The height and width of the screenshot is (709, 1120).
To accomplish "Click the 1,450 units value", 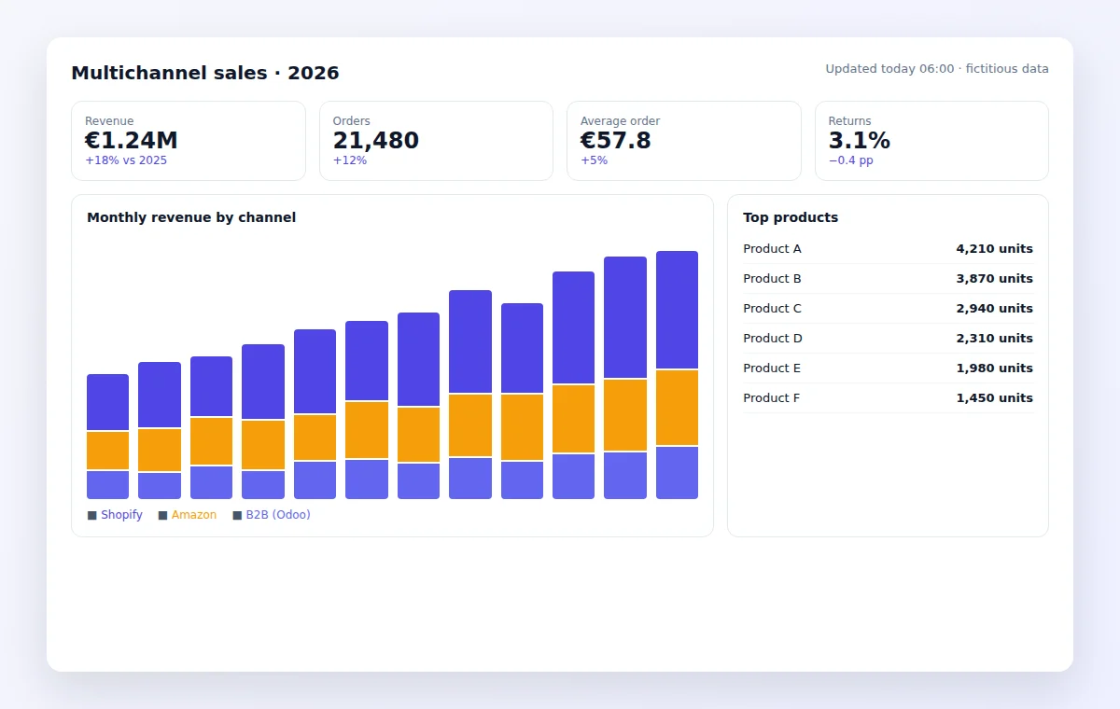I will pos(995,398).
